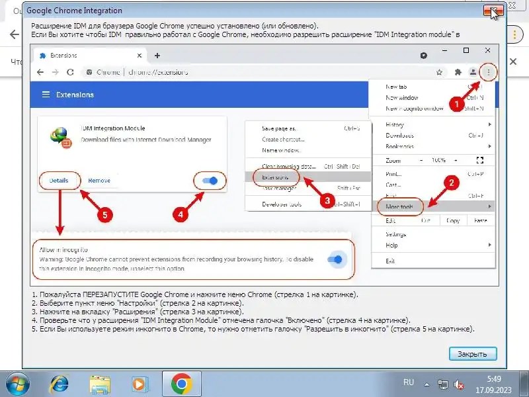The width and height of the screenshot is (529, 397).
Task: Toggle the IDM Integration Module enabled switch
Action: click(210, 181)
